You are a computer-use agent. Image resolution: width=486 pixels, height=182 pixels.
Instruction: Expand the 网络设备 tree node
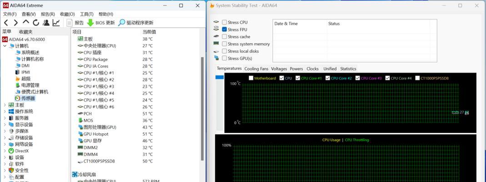5,144
